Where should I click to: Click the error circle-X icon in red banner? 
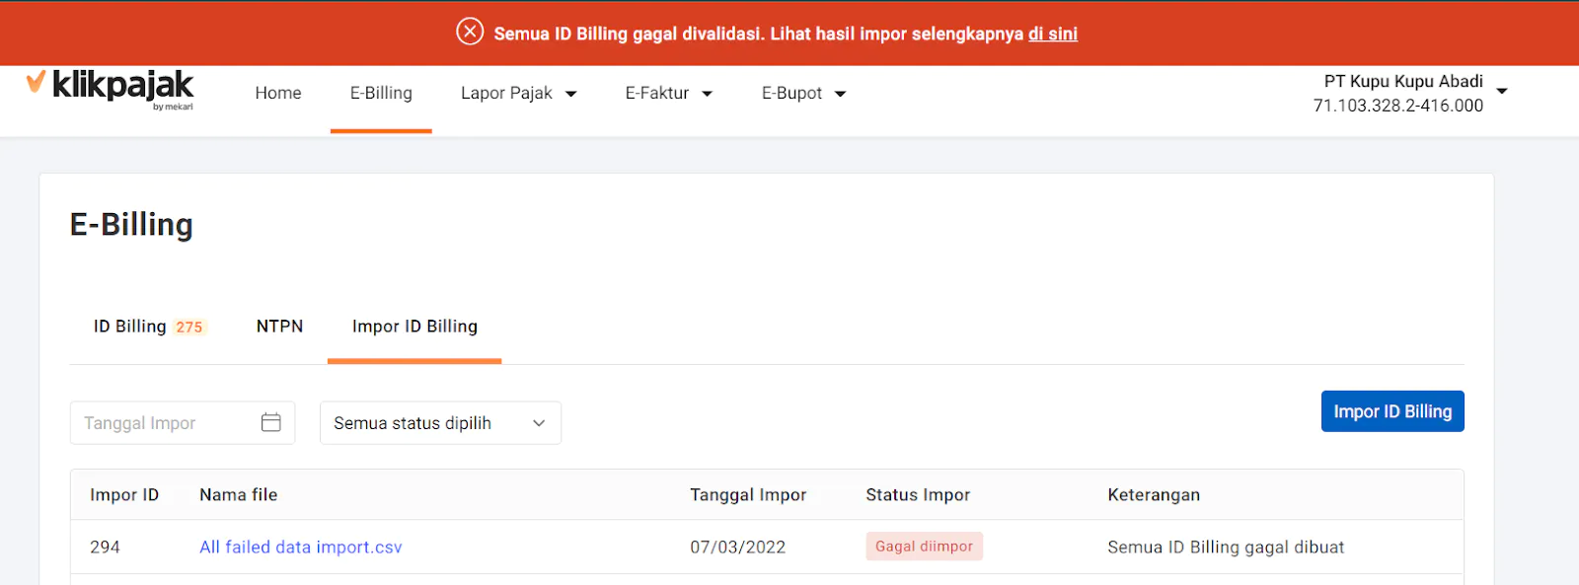[x=470, y=32]
